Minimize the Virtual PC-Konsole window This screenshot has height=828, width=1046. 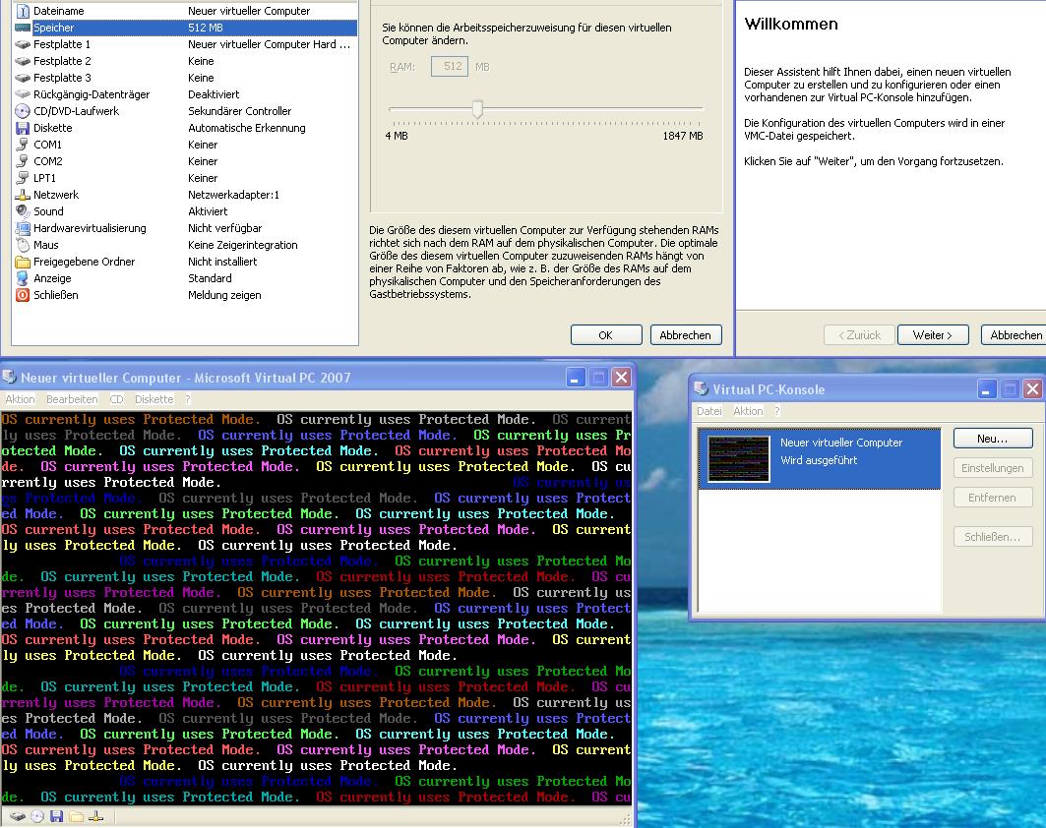click(987, 389)
